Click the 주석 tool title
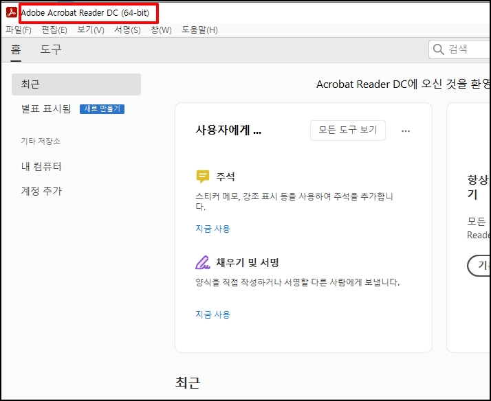Viewport: 491px width, 401px height. [x=225, y=176]
